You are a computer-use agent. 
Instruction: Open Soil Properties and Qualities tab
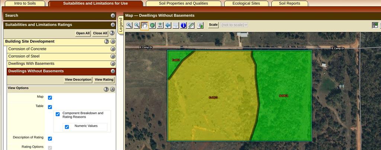pos(183,3)
